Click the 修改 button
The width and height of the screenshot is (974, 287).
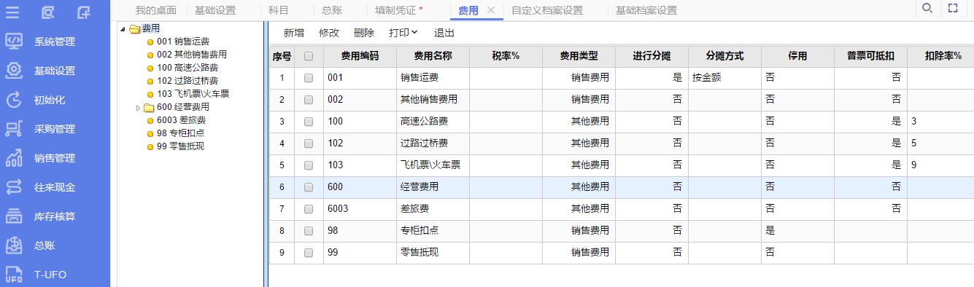coord(329,33)
